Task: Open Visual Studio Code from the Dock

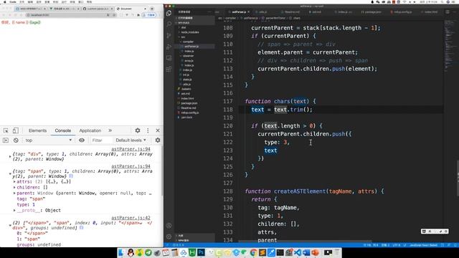Action: click(x=298, y=252)
